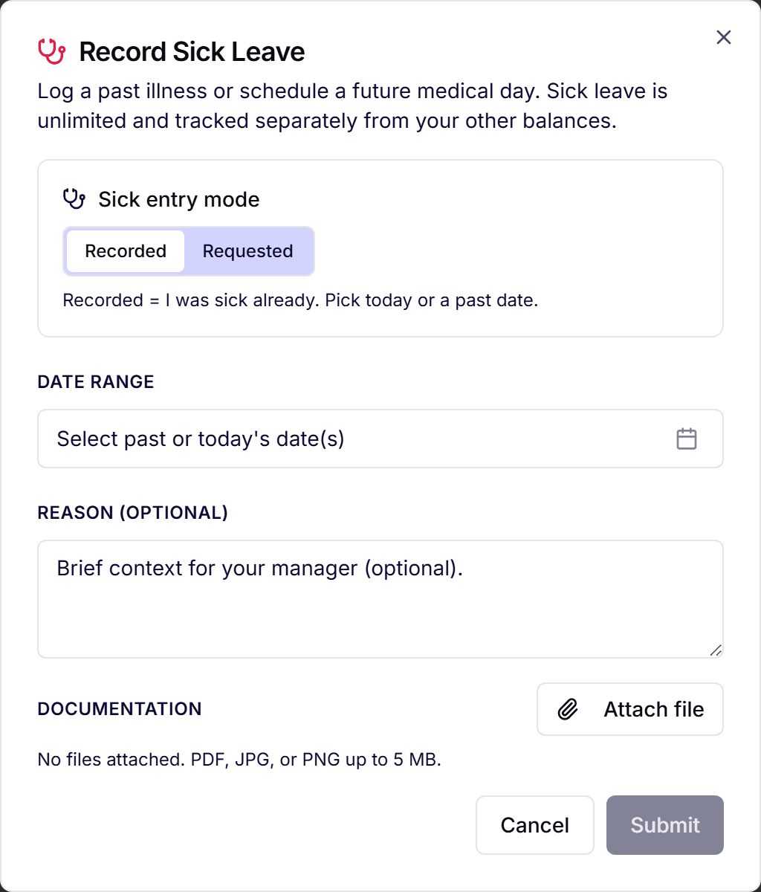Click the resize grip of the reason textarea
This screenshot has width=761, height=892.
pos(716,650)
